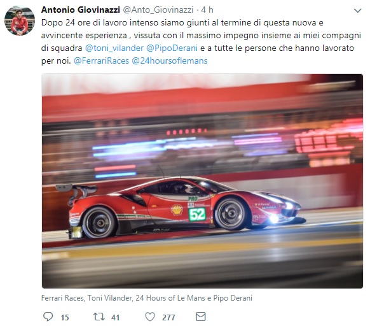Image resolution: width=370 pixels, height=328 pixels.
Task: Click the Antonio Giovinazzi display name
Action: [81, 10]
